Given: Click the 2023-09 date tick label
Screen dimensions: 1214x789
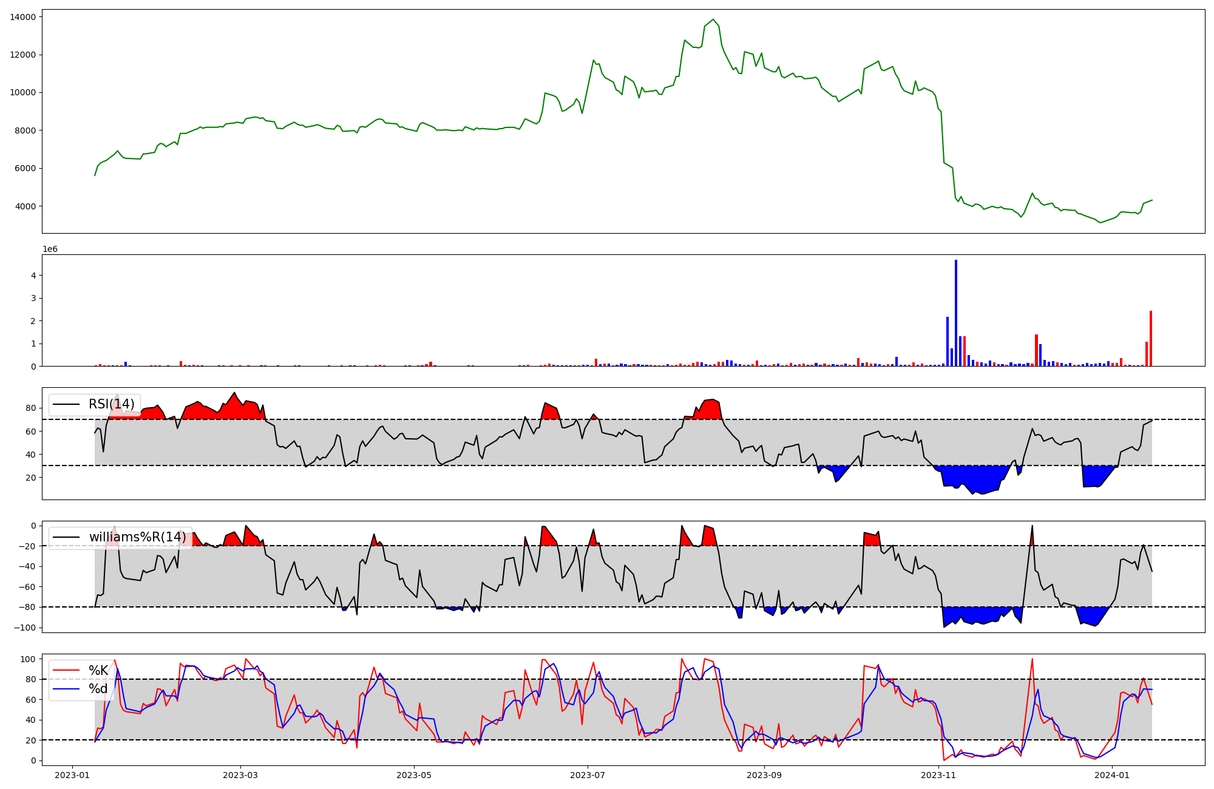Looking at the screenshot, I should click(x=764, y=775).
